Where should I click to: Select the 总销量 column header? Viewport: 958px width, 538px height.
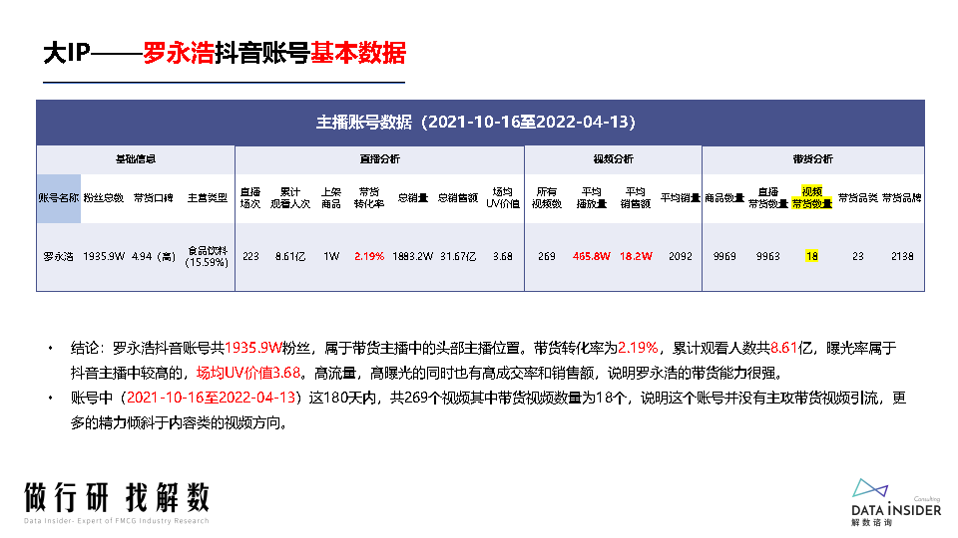click(413, 198)
